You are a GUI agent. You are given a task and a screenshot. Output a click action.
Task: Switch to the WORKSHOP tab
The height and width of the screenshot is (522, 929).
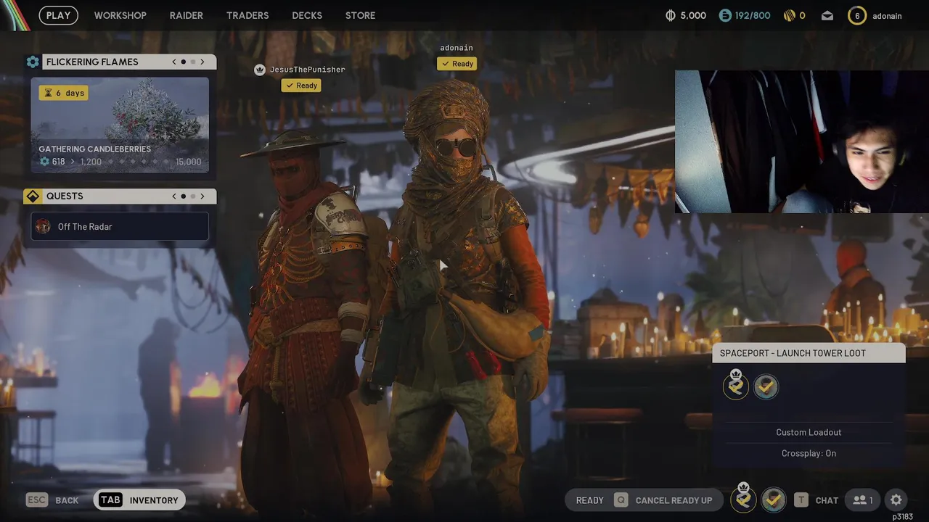coord(120,15)
